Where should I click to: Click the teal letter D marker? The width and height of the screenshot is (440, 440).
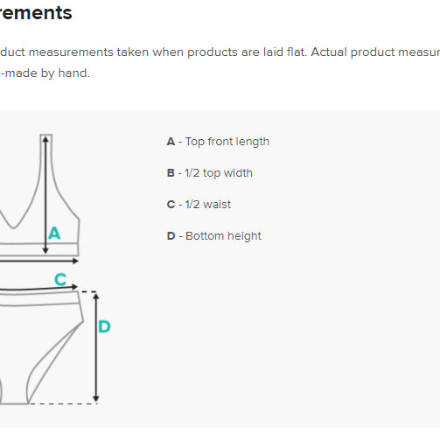click(x=104, y=326)
